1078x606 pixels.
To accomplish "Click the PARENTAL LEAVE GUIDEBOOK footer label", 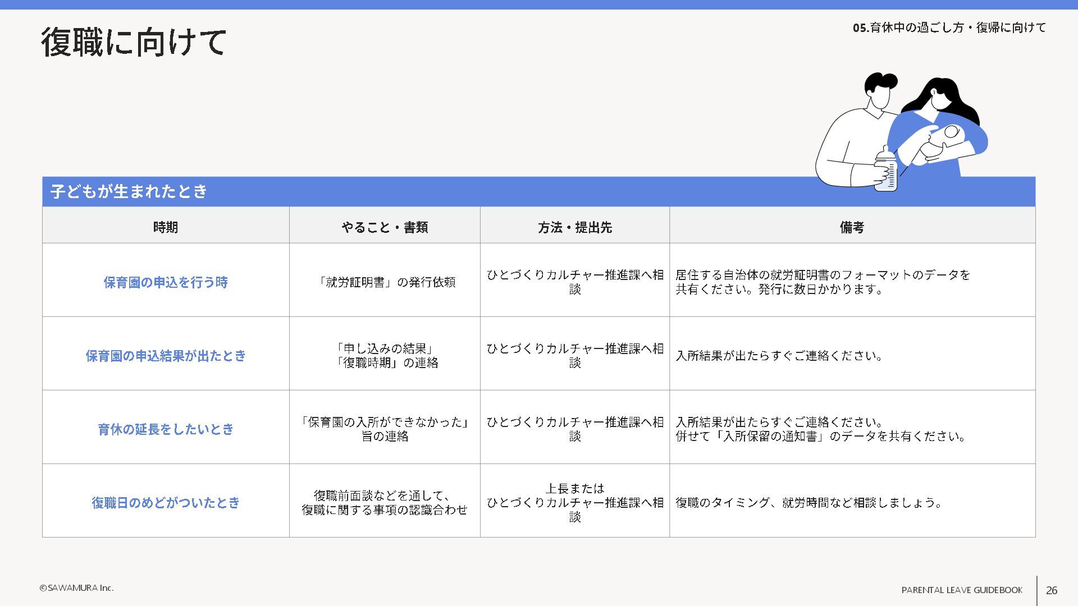I will [962, 590].
